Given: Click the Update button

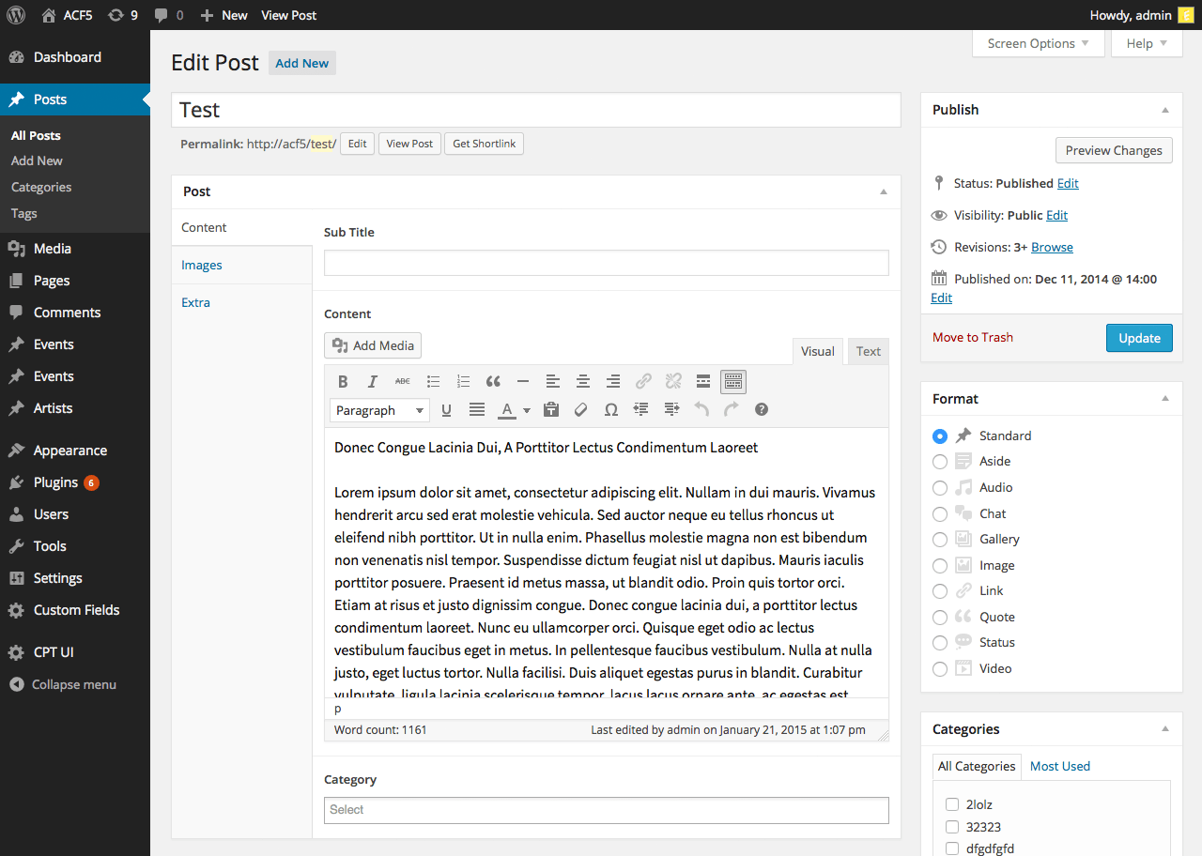Looking at the screenshot, I should coord(1139,338).
